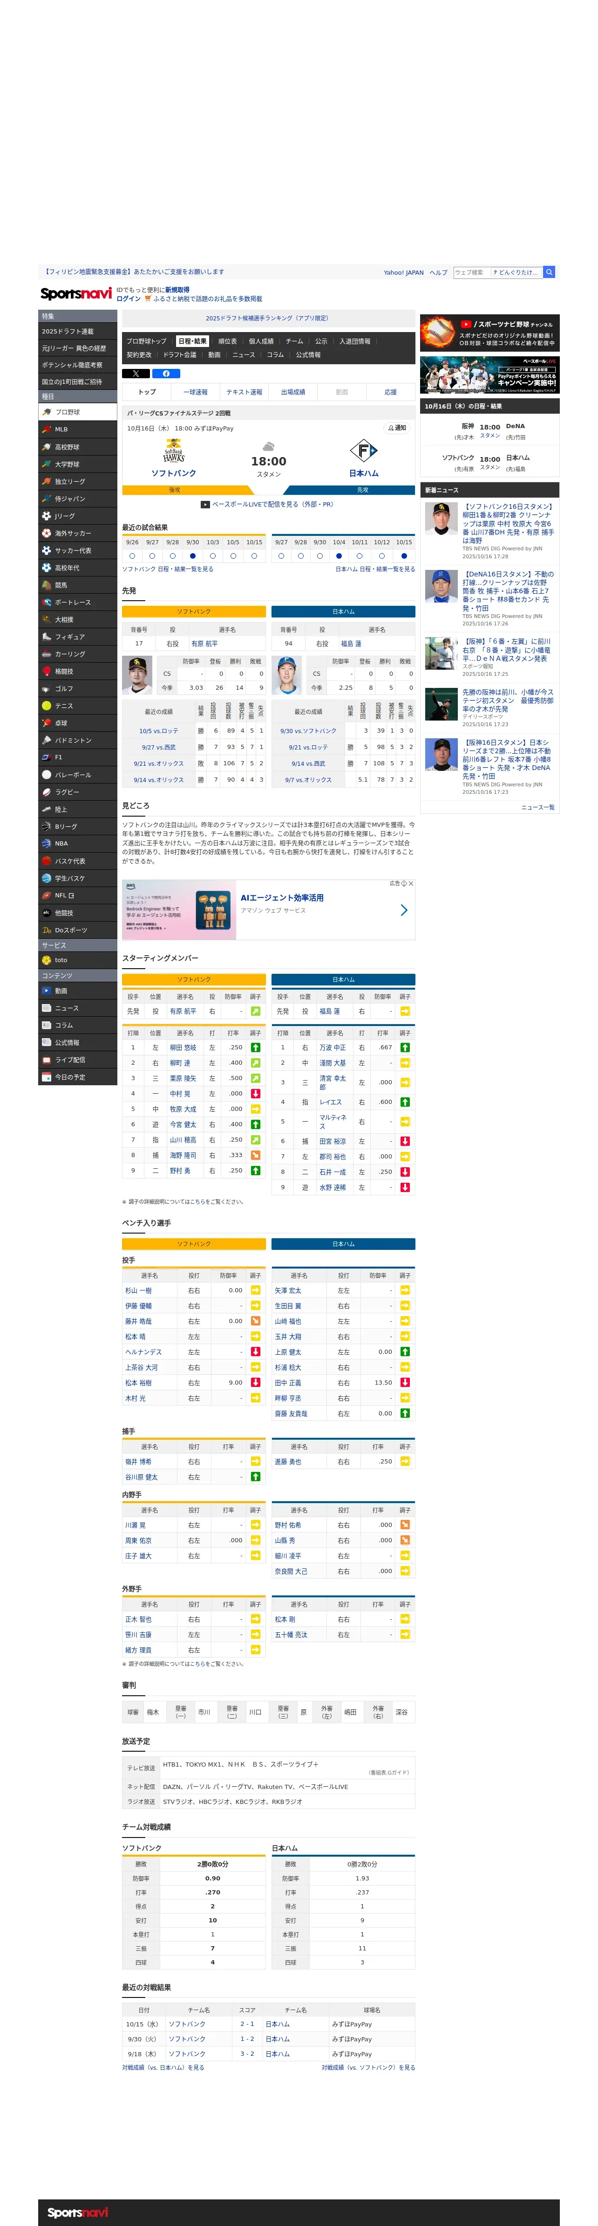Open player link 有原 航平 in the 先発 table
598x2226 pixels.
coord(204,644)
